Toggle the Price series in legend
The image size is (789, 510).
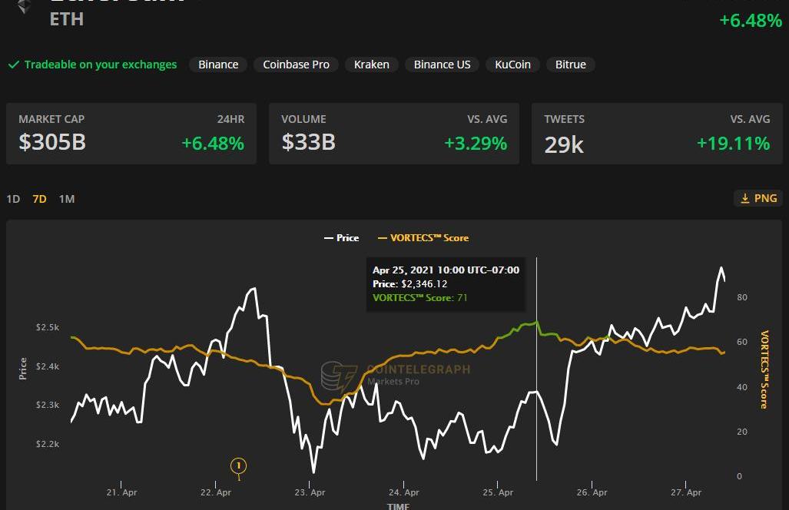[341, 238]
